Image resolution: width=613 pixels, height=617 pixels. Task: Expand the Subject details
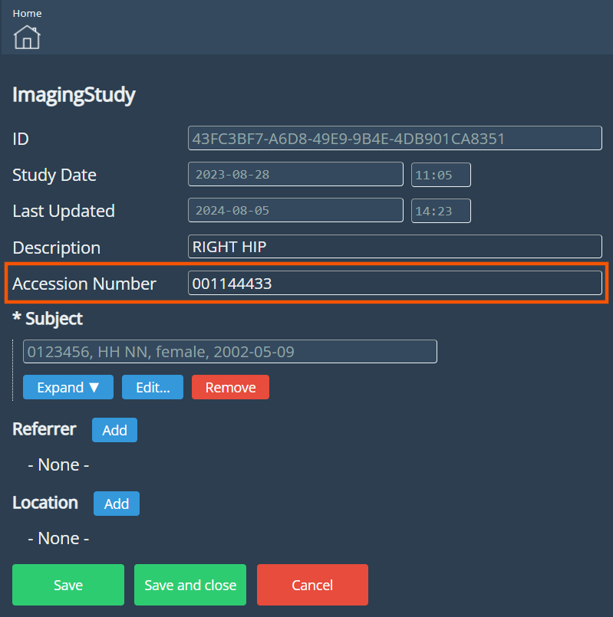(x=68, y=387)
